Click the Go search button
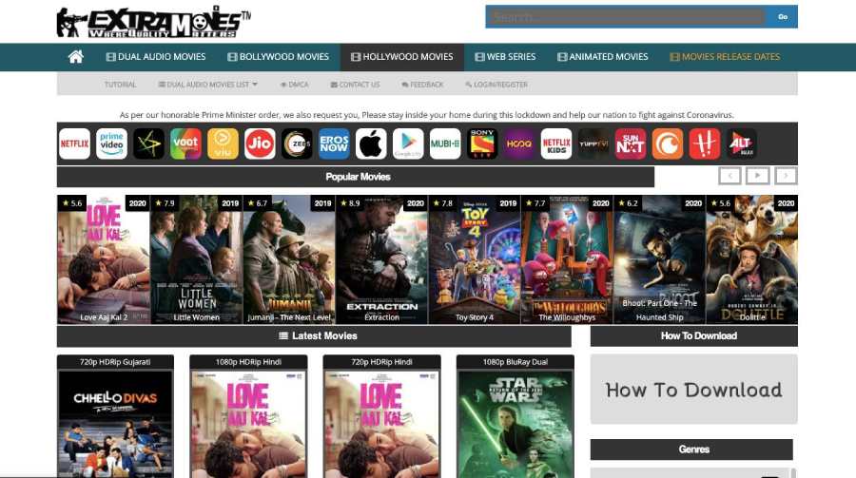The height and width of the screenshot is (478, 856). point(783,17)
